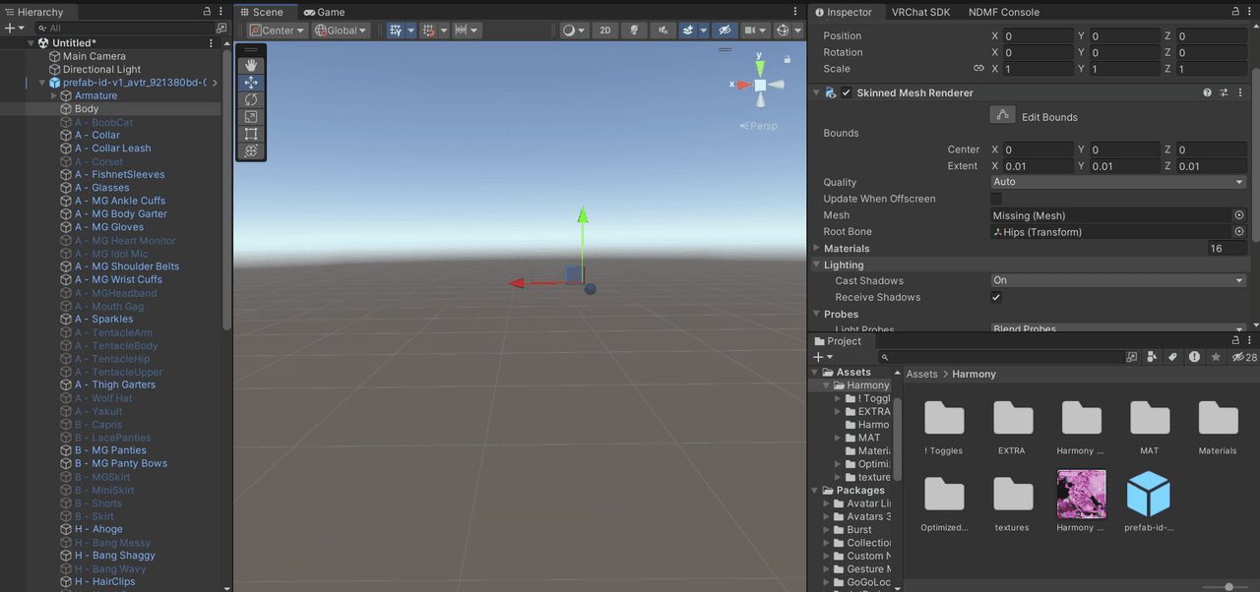
Task: Click the Mesh object picker circle
Action: [x=1239, y=215]
